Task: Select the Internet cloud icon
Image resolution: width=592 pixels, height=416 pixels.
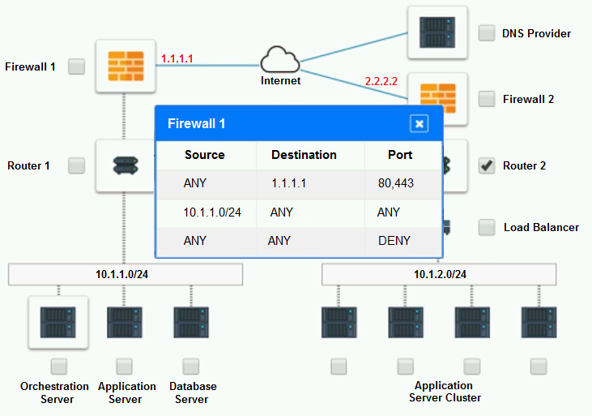Action: coord(280,60)
